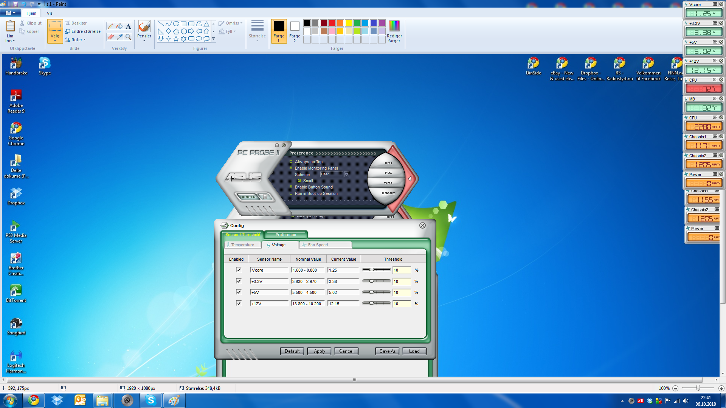
Task: Open the Omriss outline dropdown
Action: pos(231,23)
